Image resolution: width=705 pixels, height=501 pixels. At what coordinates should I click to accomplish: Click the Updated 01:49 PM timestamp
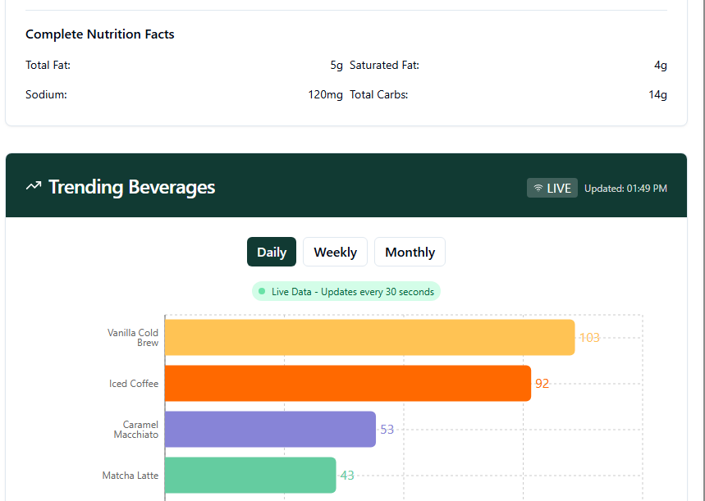[625, 189]
